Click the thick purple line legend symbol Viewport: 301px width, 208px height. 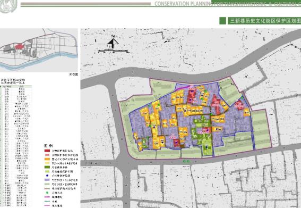pos(47,197)
